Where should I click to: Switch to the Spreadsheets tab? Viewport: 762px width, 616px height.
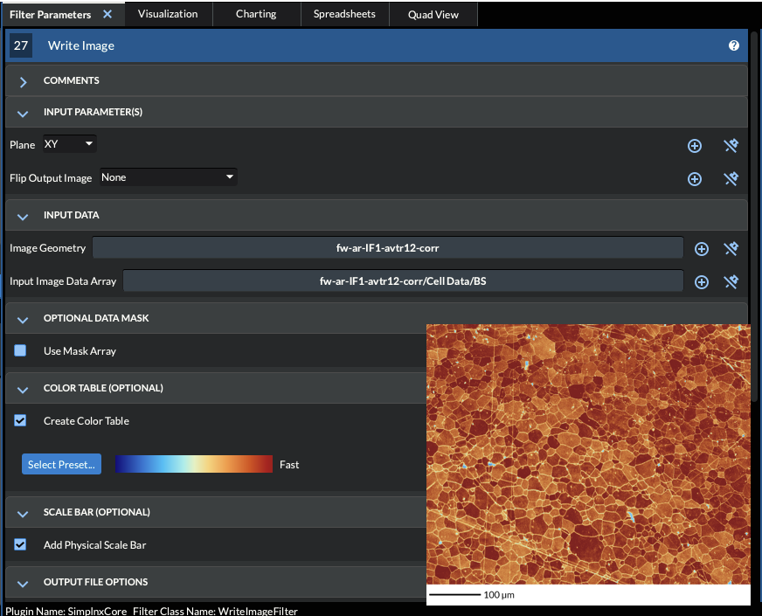tap(344, 14)
